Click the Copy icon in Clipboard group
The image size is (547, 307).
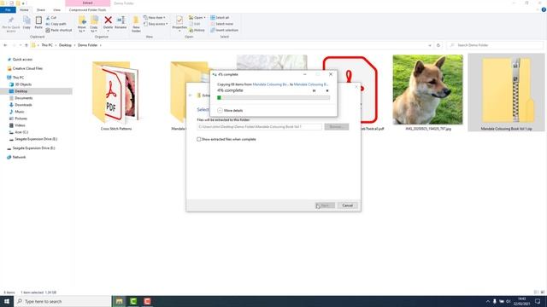coord(26,20)
